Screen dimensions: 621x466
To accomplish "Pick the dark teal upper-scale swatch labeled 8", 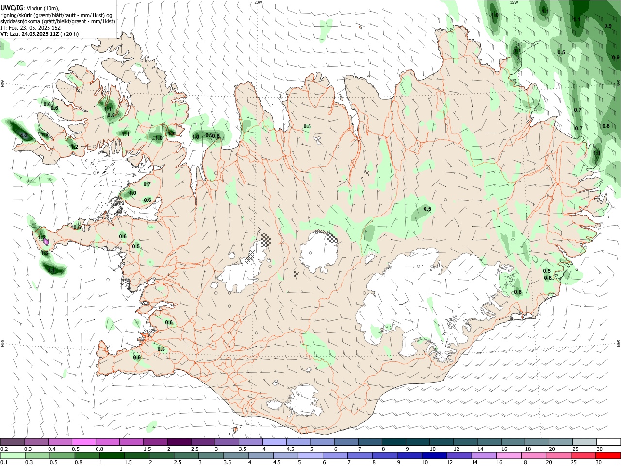I will [394, 442].
